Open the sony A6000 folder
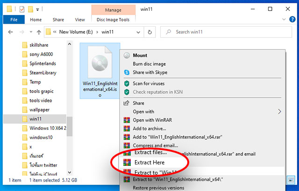The image size is (299, 191). point(41,54)
